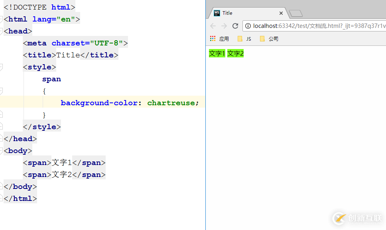Open site information icon before localhost
386x230 pixels.
pyautogui.click(x=248, y=26)
